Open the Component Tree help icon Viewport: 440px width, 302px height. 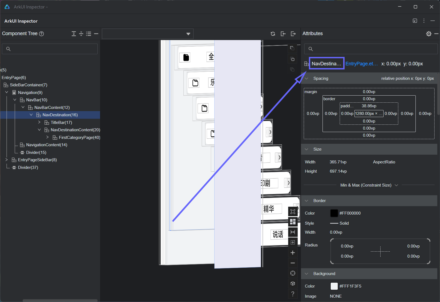pos(41,34)
